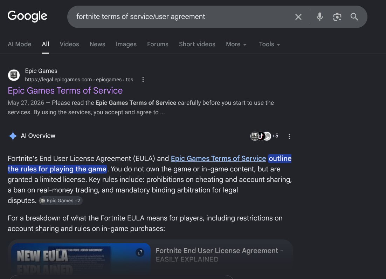
Task: Expand the video with the fullscreen icon
Action: point(140,252)
